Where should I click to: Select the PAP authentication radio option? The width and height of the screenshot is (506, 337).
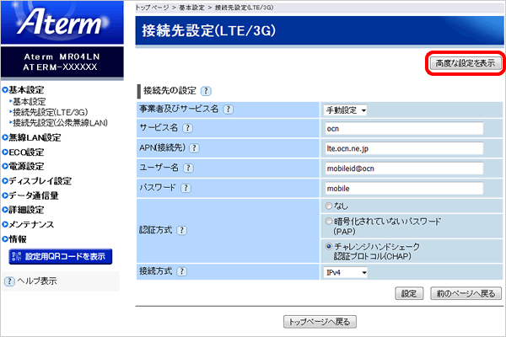pyautogui.click(x=328, y=221)
